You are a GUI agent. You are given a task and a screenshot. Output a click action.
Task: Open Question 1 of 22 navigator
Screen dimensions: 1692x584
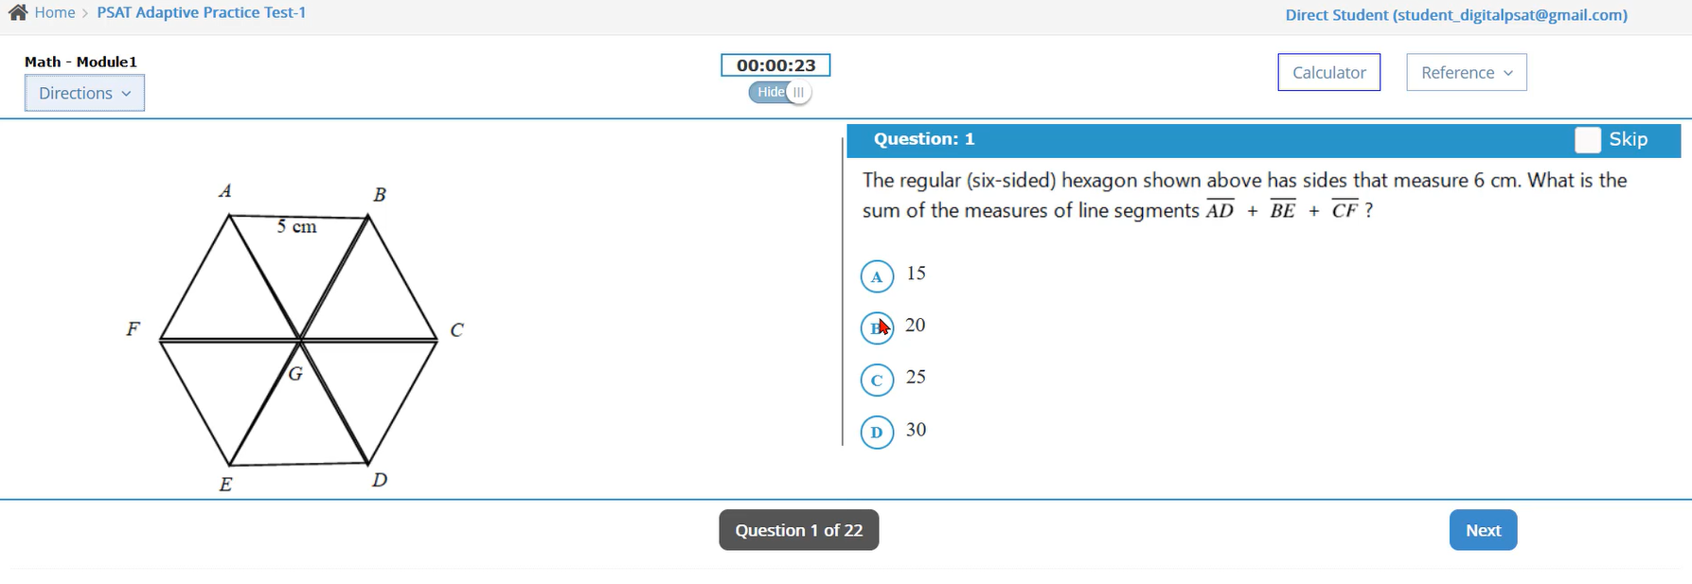[x=798, y=530]
